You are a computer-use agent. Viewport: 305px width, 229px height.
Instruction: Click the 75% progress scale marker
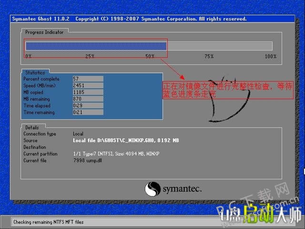[209, 56]
